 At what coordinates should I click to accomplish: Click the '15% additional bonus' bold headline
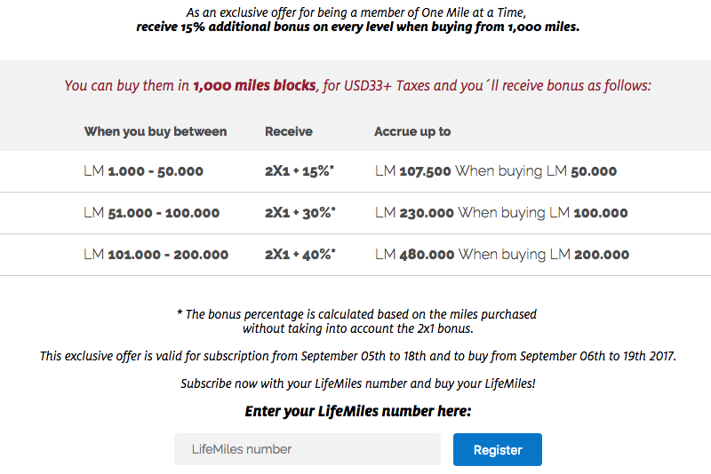[358, 27]
